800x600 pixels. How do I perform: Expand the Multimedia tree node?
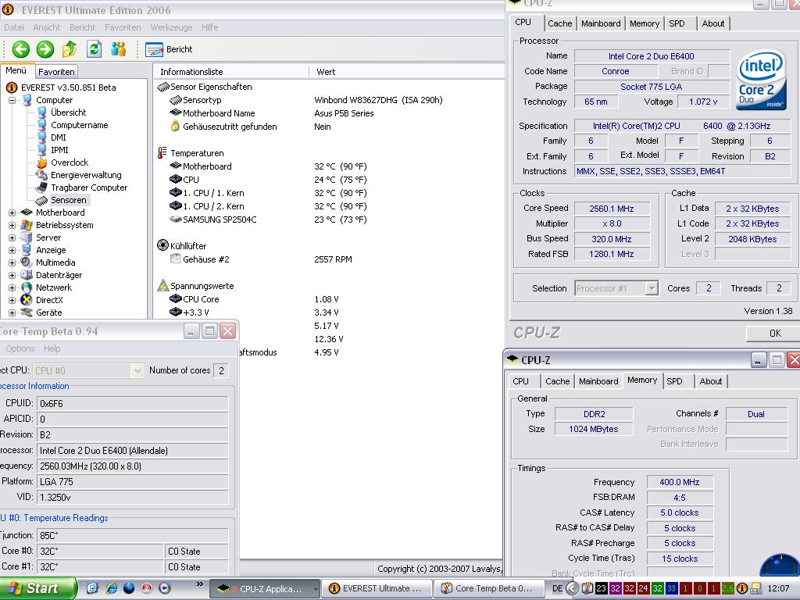click(12, 262)
